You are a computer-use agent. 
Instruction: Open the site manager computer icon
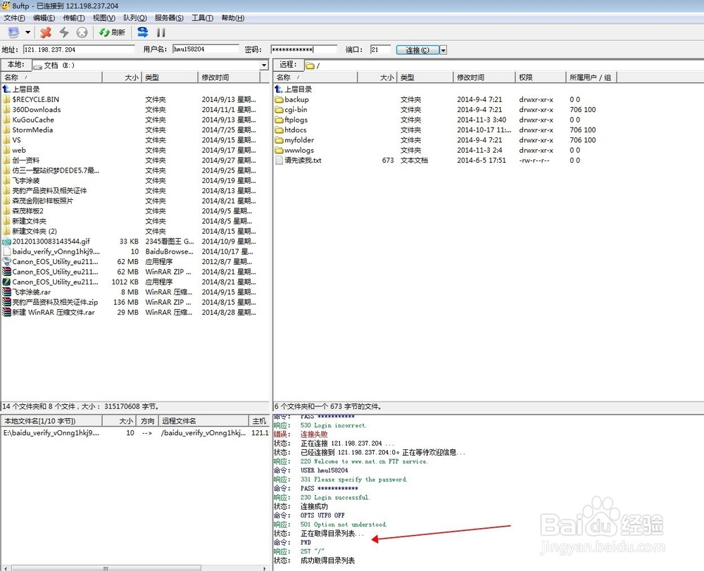click(x=13, y=32)
